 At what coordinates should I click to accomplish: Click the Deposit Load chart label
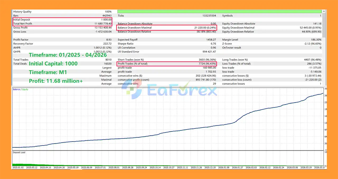click(19, 153)
